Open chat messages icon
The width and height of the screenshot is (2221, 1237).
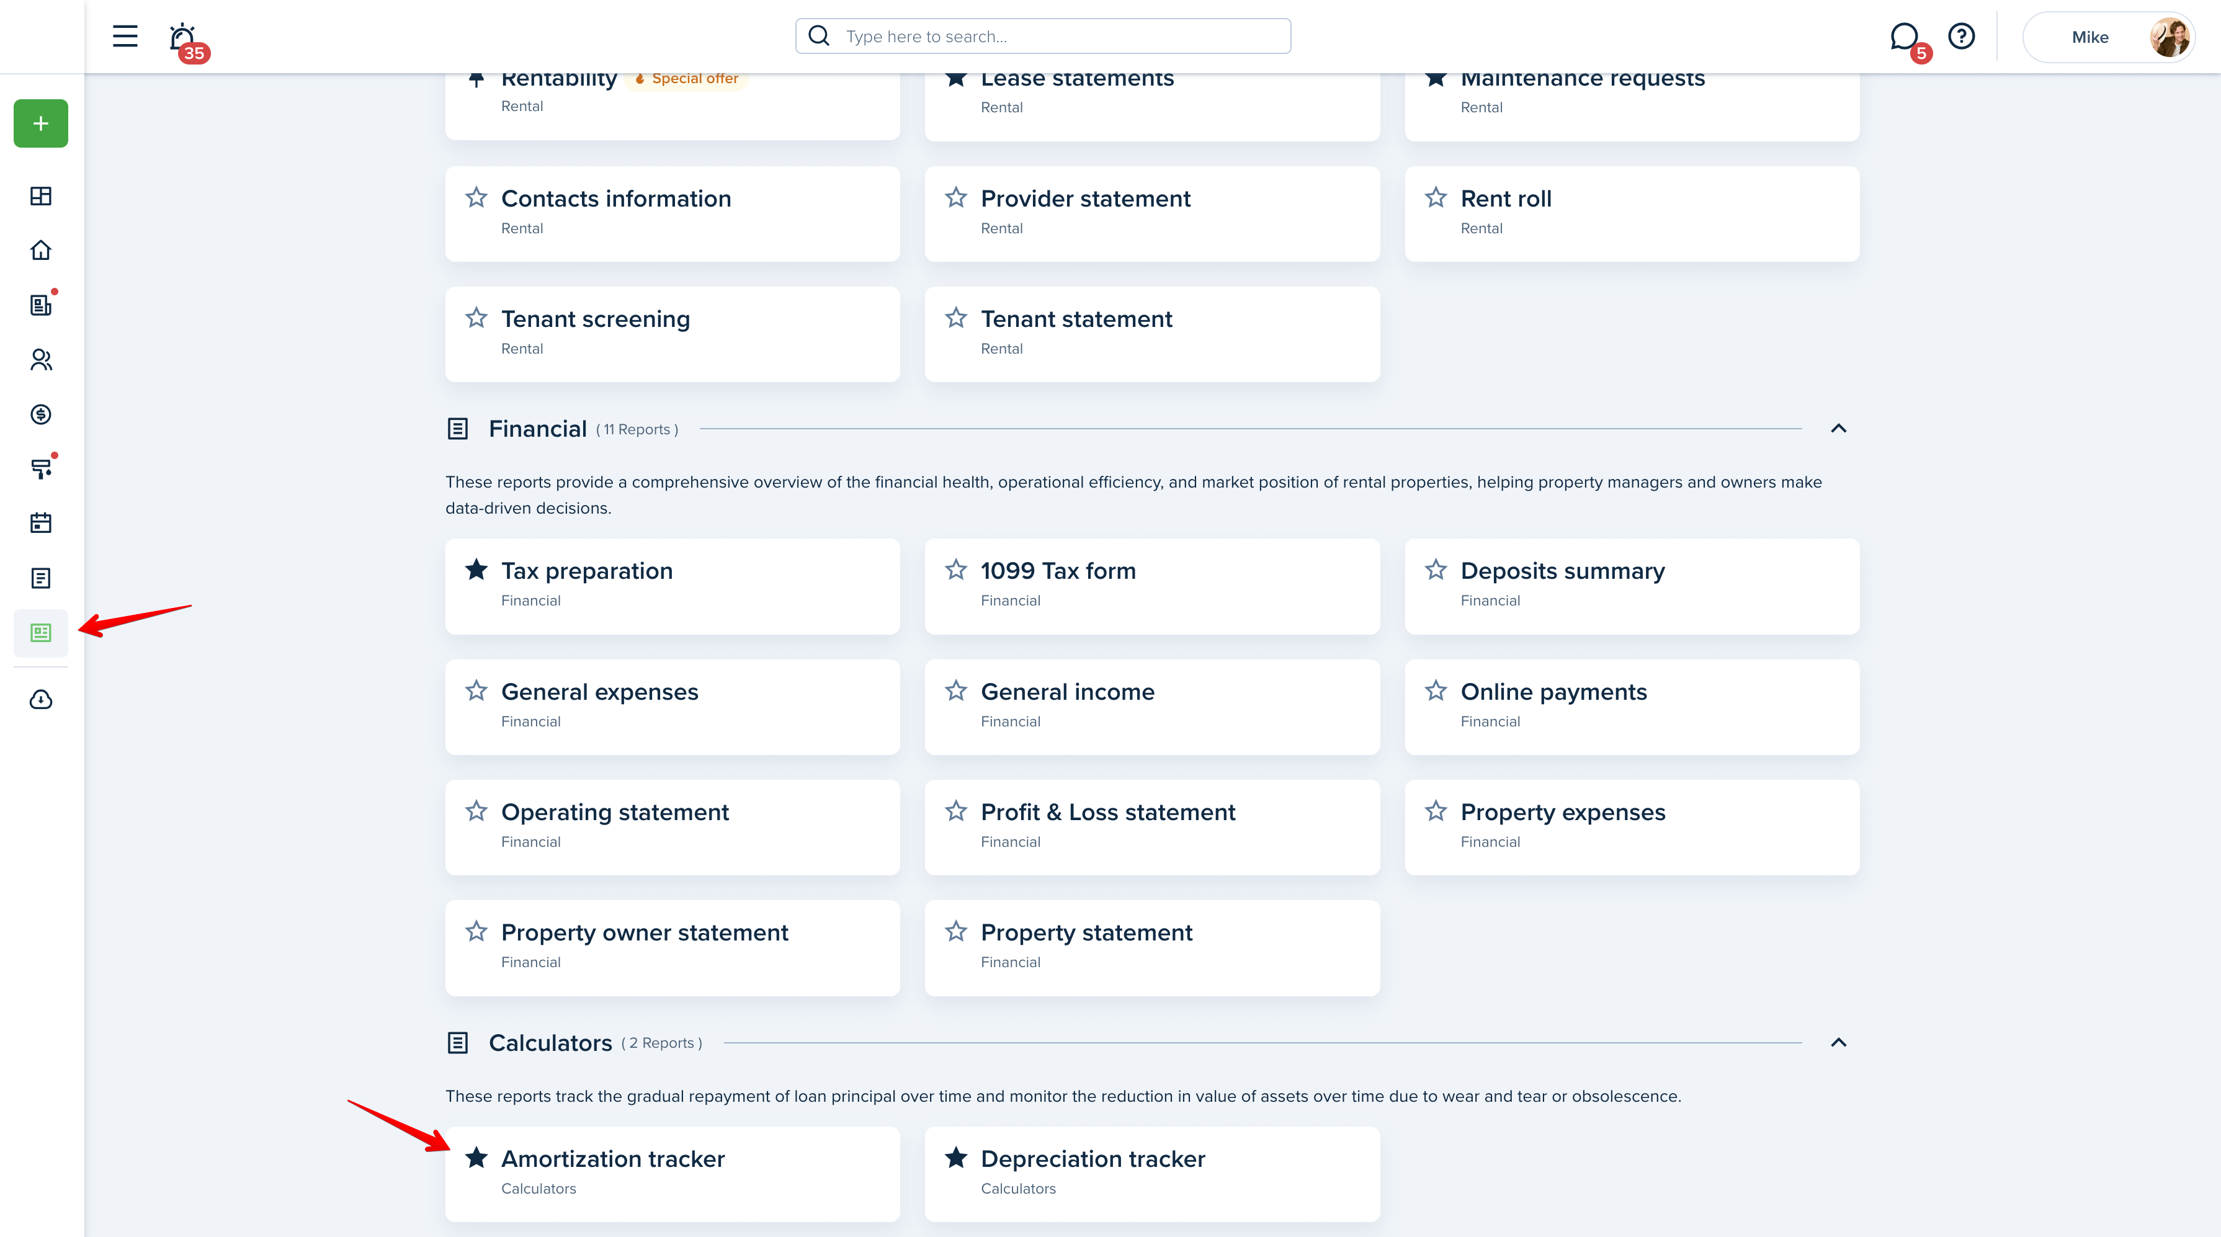(x=1905, y=37)
